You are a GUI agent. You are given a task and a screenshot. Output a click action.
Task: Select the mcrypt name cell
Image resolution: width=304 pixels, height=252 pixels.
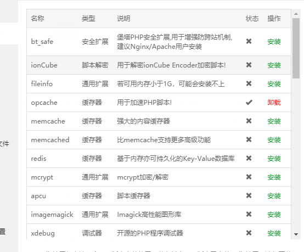42,177
